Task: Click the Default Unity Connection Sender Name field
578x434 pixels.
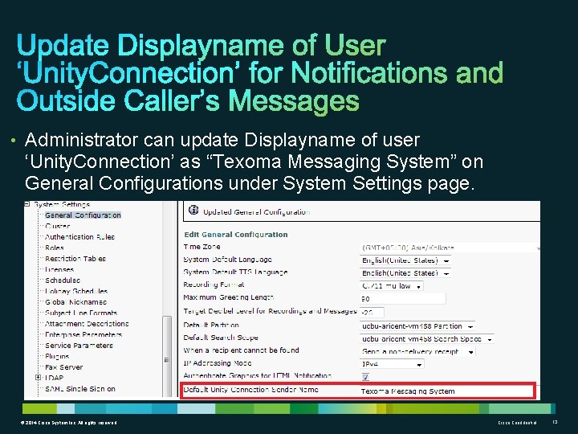Action: point(446,391)
